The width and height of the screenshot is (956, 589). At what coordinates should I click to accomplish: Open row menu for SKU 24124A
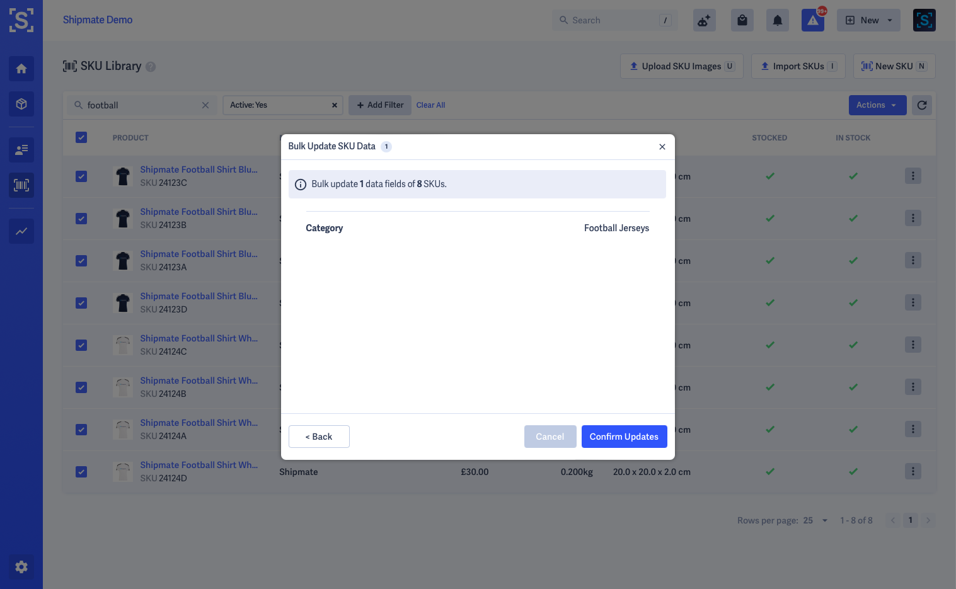pyautogui.click(x=913, y=429)
